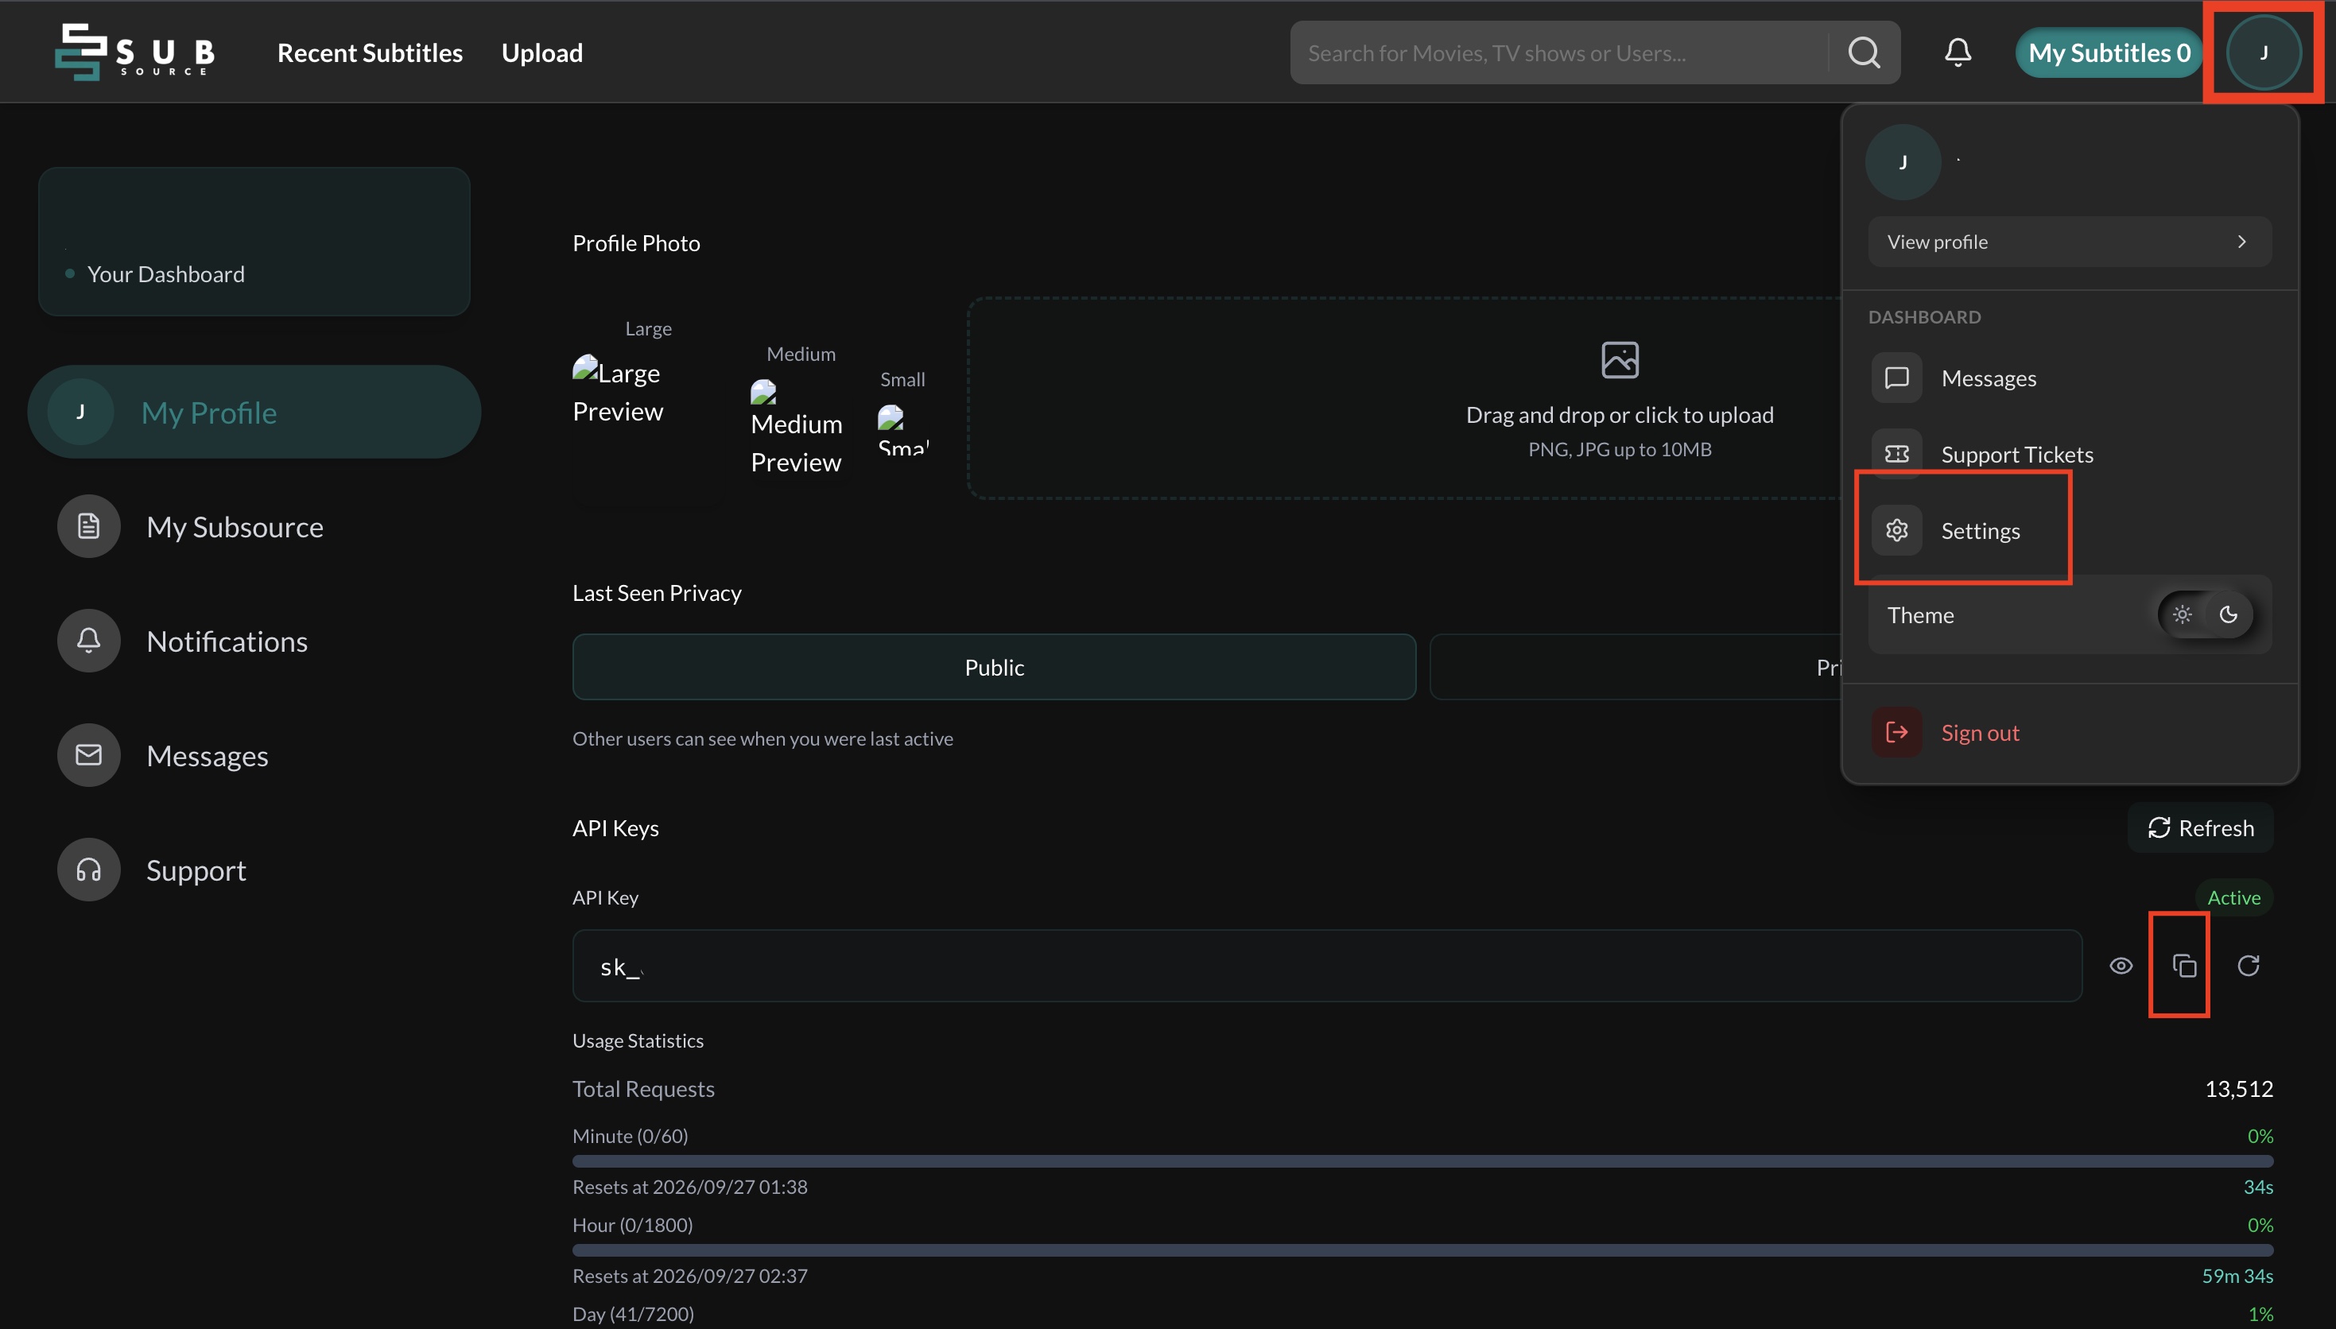Click the envelope icon next to Messages
The width and height of the screenshot is (2336, 1329).
[x=88, y=755]
